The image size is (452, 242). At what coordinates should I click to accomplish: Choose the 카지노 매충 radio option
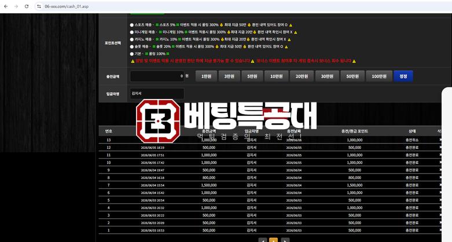pos(132,39)
